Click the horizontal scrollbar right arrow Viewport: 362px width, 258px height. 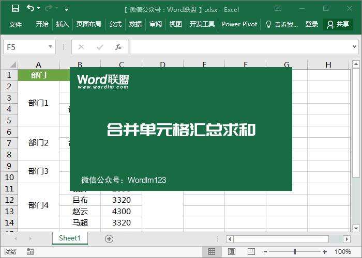346,239
